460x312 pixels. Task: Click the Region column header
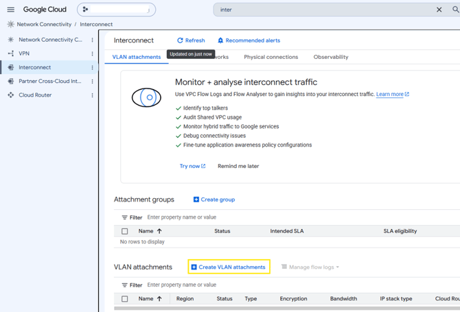point(185,298)
